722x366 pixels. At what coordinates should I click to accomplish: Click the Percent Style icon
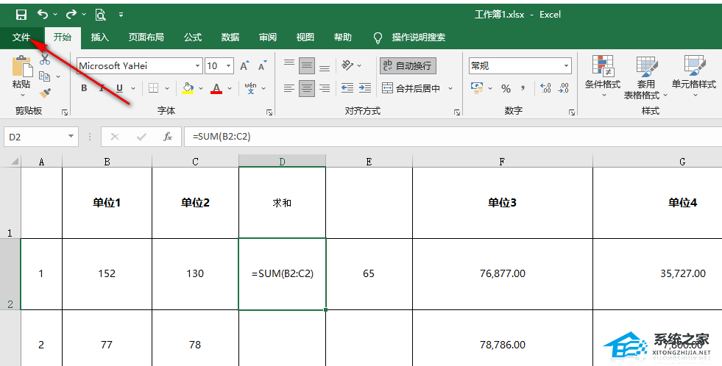point(506,88)
